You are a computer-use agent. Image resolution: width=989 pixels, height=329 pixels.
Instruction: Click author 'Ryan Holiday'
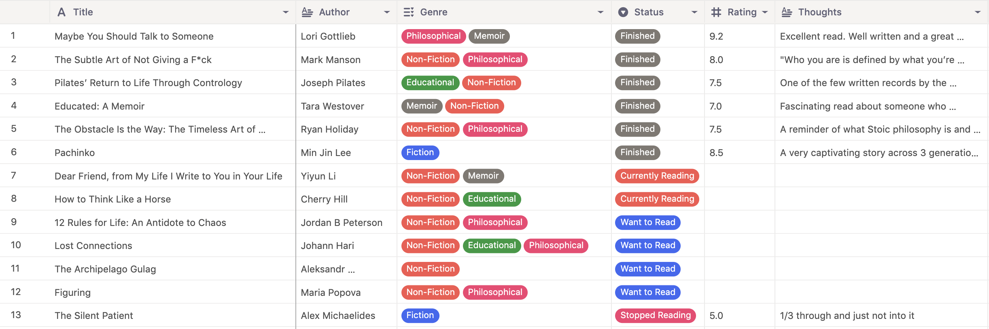(329, 129)
